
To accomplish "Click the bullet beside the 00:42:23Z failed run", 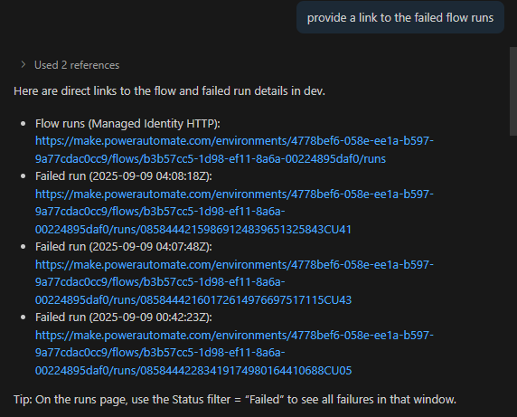I will 23,317.
